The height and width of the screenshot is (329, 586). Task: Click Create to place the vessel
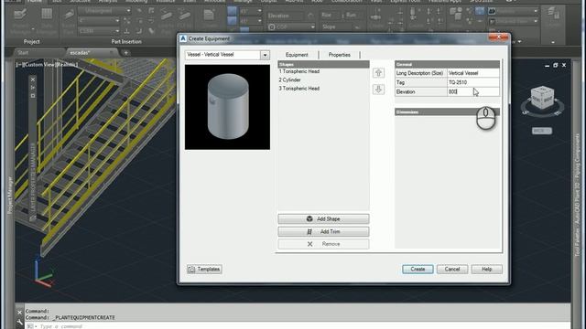coord(418,269)
